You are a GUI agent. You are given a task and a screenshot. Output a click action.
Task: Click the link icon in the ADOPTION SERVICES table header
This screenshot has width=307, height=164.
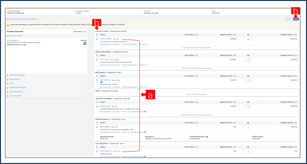pos(97,123)
